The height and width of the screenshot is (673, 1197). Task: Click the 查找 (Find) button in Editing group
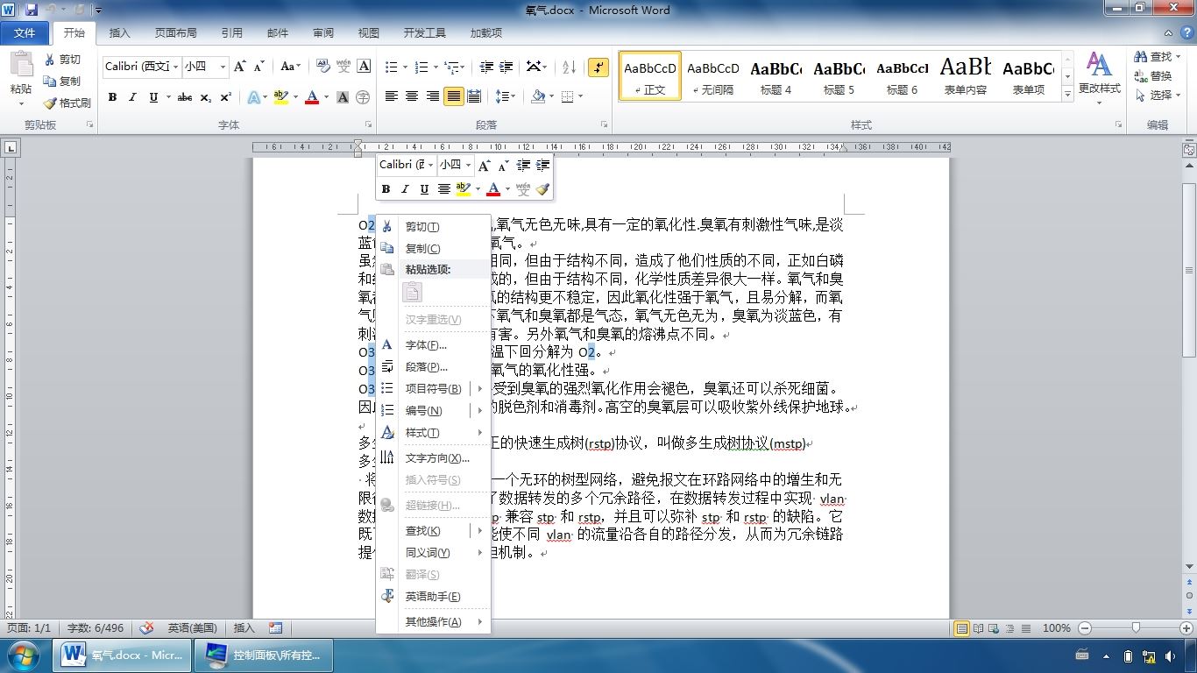(x=1158, y=56)
